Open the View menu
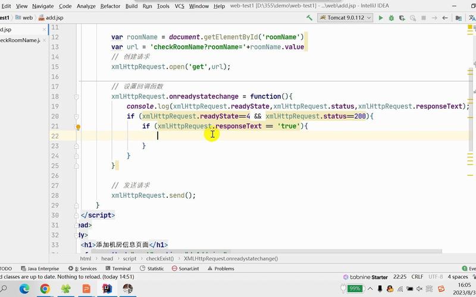The image size is (476, 297). (x=21, y=6)
